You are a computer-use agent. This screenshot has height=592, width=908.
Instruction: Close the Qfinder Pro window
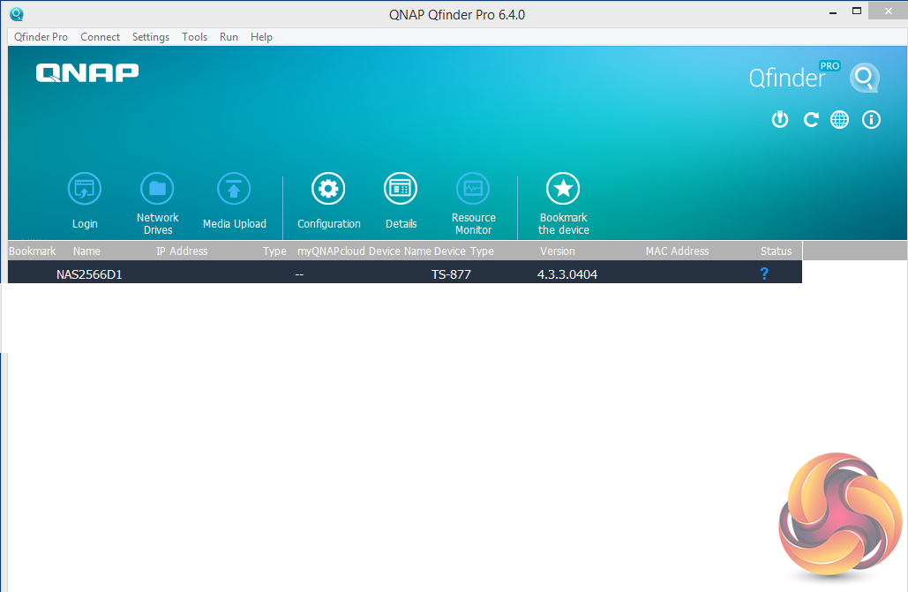(x=889, y=11)
